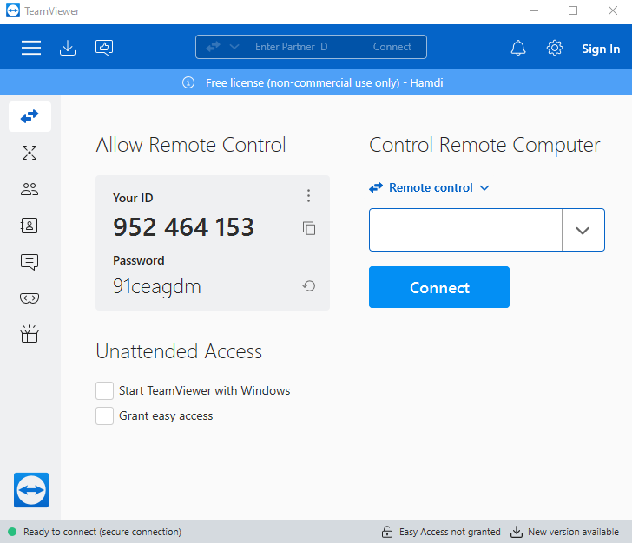Click the Easy Access not granted text
The width and height of the screenshot is (632, 543).
coord(450,532)
